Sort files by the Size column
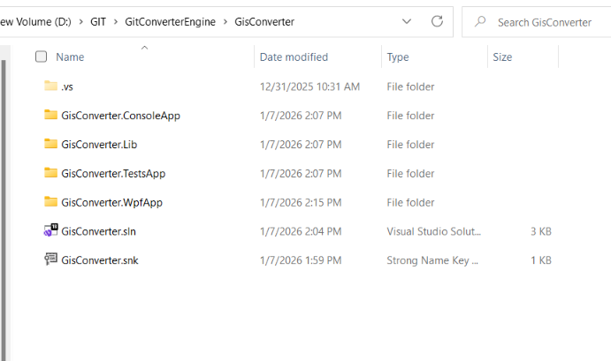 [502, 57]
